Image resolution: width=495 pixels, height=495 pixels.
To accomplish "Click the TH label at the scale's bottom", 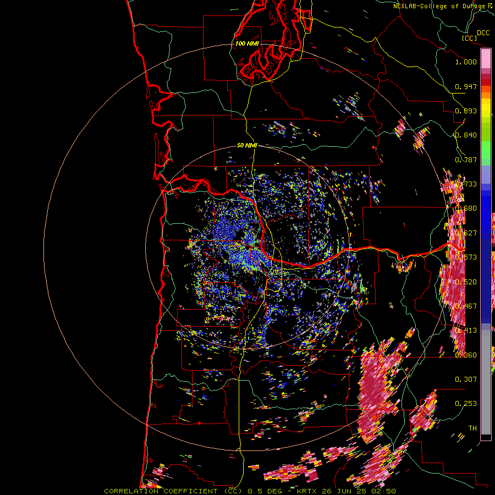I will pos(472,428).
